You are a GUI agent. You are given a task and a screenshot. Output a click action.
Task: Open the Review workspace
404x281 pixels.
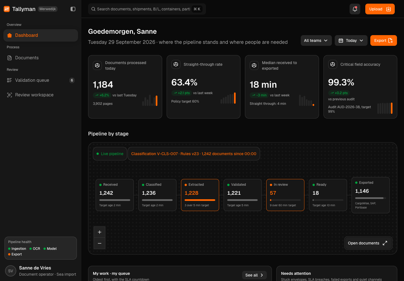(41, 95)
